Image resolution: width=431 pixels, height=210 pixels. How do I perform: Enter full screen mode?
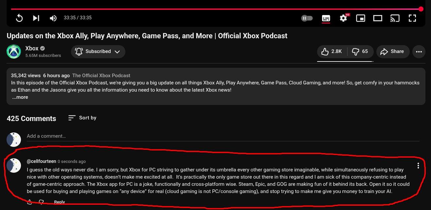click(412, 18)
